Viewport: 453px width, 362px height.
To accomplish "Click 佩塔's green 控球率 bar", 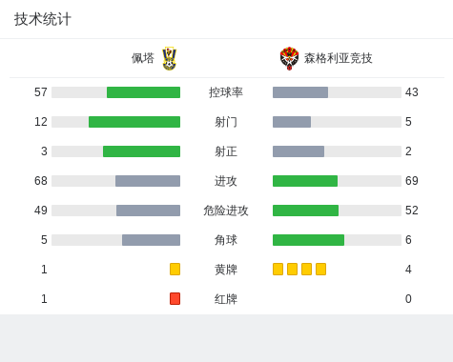I will [143, 92].
